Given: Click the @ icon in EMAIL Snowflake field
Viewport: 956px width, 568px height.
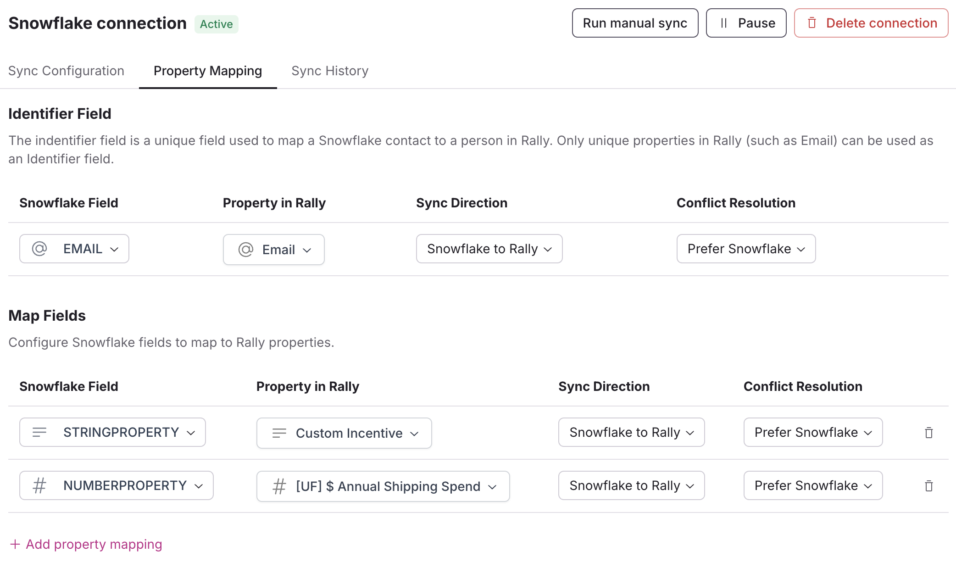Looking at the screenshot, I should [x=39, y=249].
